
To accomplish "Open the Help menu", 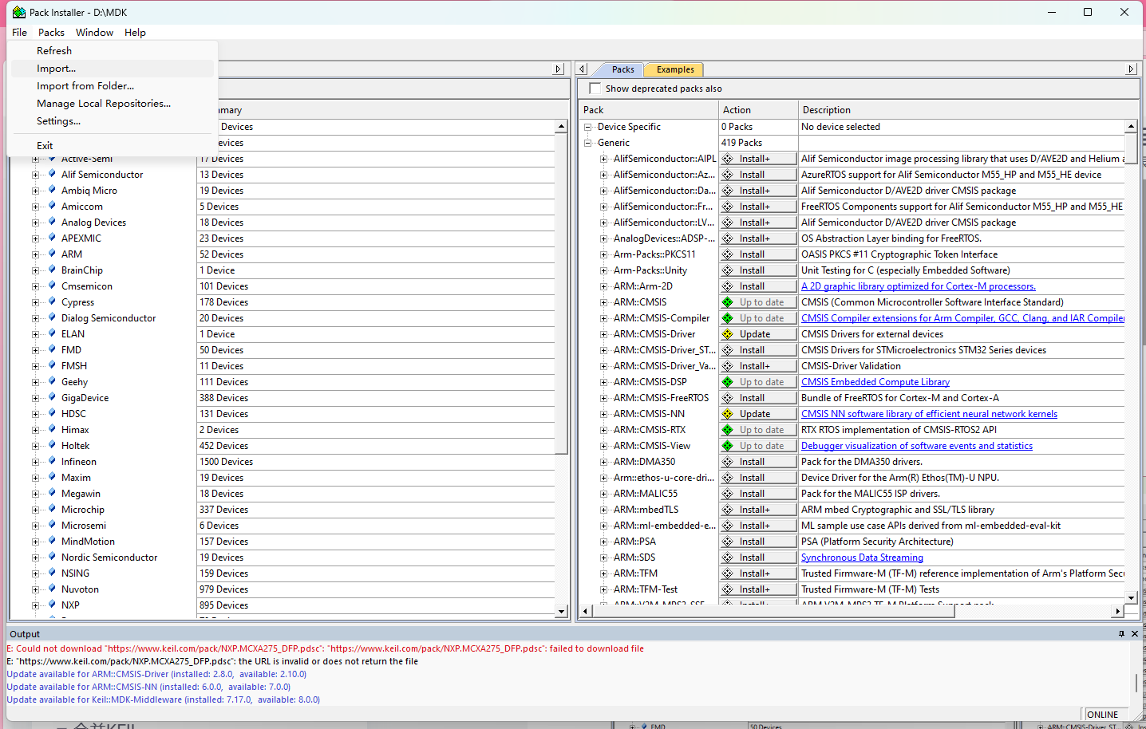I will click(x=135, y=33).
